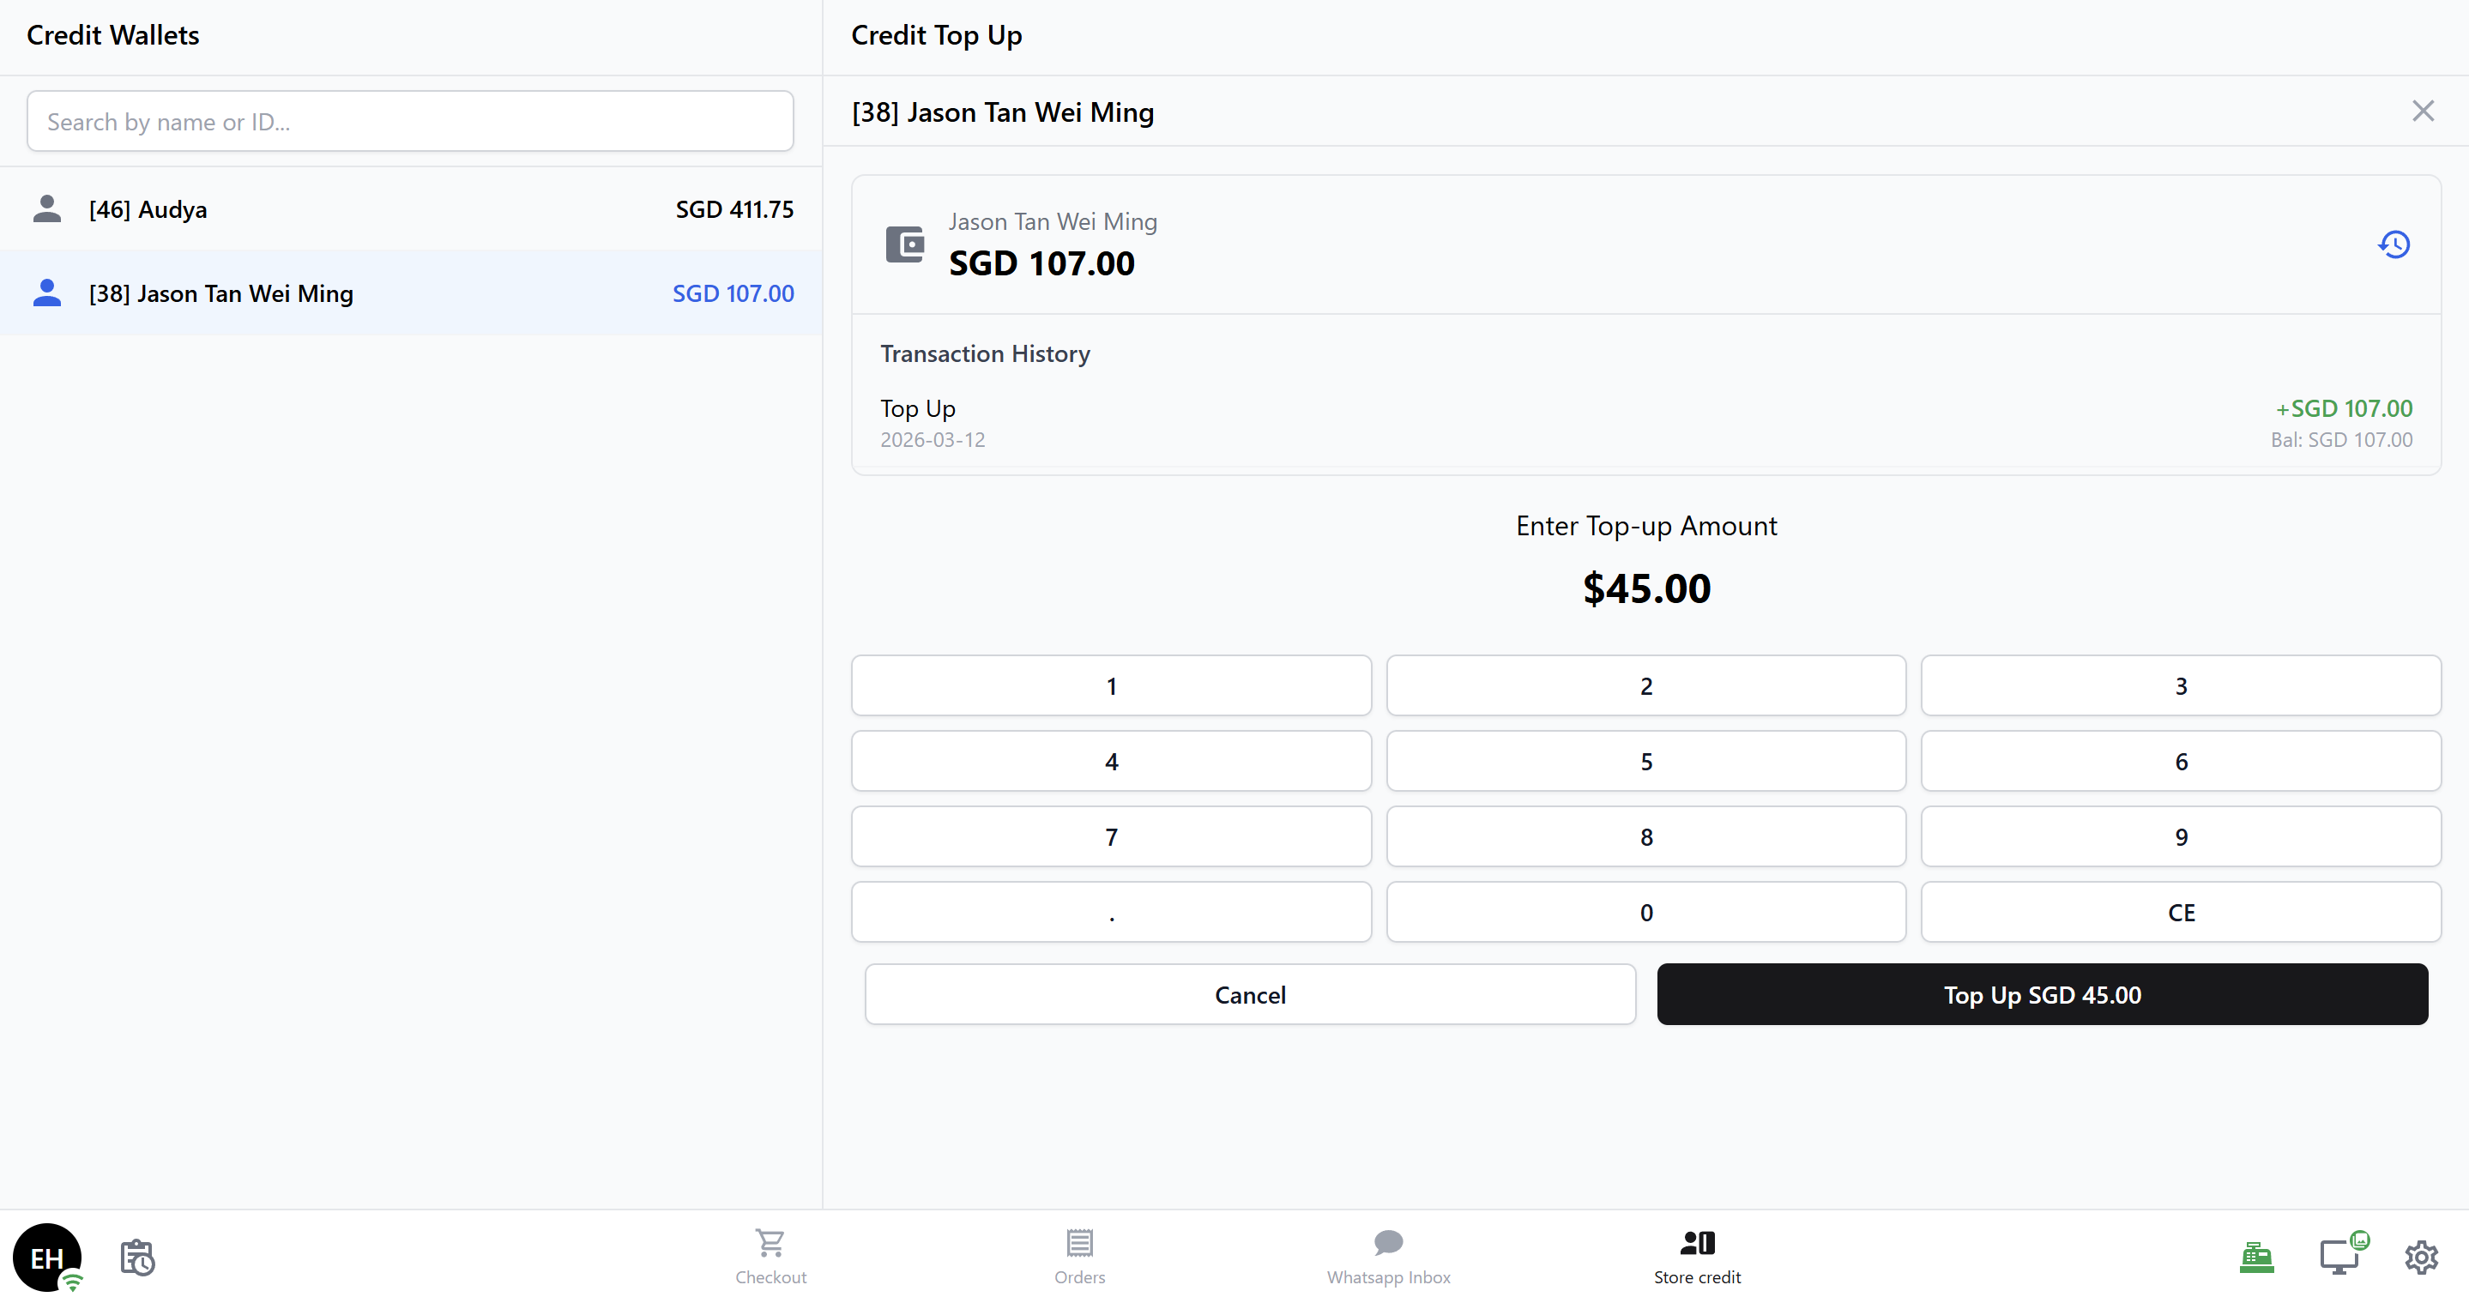Switch to the Orders tab

(x=1079, y=1256)
